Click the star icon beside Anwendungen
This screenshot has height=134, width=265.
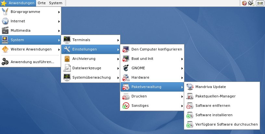pos(4,3)
